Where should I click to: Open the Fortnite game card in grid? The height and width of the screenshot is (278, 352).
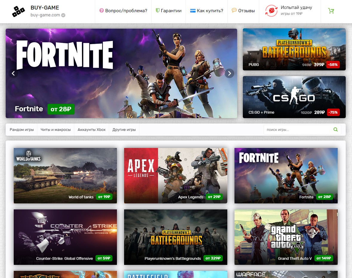coord(286,176)
